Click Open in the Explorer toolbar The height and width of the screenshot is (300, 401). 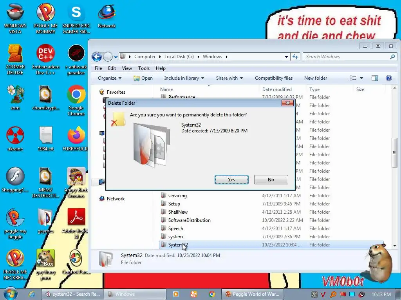143,78
